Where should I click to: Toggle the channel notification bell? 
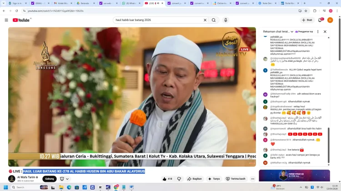tap(62, 179)
